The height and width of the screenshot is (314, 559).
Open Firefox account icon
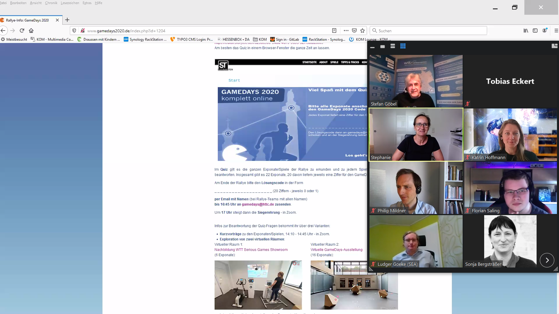(545, 31)
